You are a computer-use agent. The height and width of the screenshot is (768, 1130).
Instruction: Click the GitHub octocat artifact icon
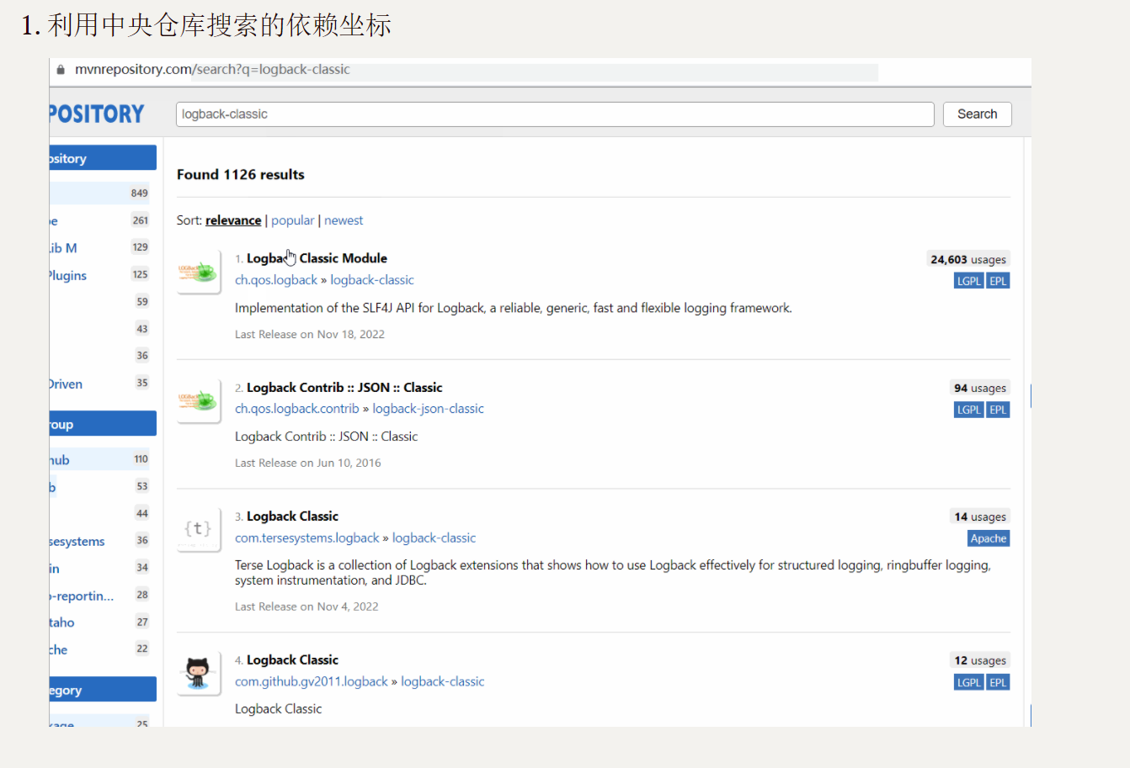[x=198, y=673]
